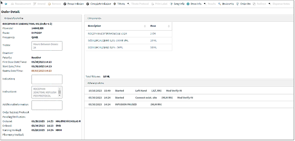Click the Left Hand site text
This screenshot has width=295, height=141.
click(141, 91)
